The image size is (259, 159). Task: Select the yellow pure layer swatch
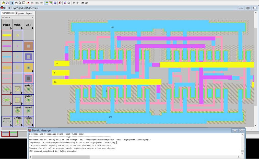click(x=7, y=35)
